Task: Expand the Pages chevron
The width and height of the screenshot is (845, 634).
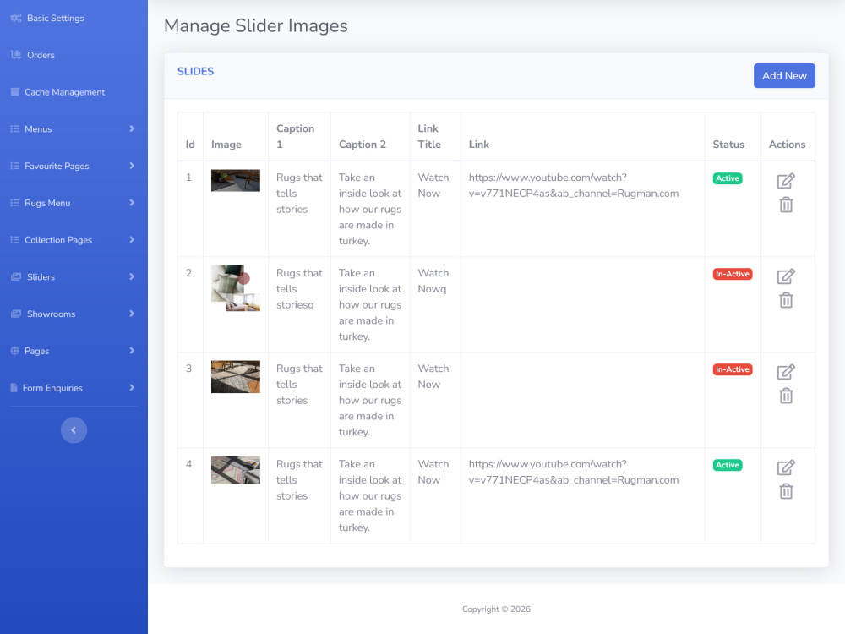Action: tap(132, 351)
